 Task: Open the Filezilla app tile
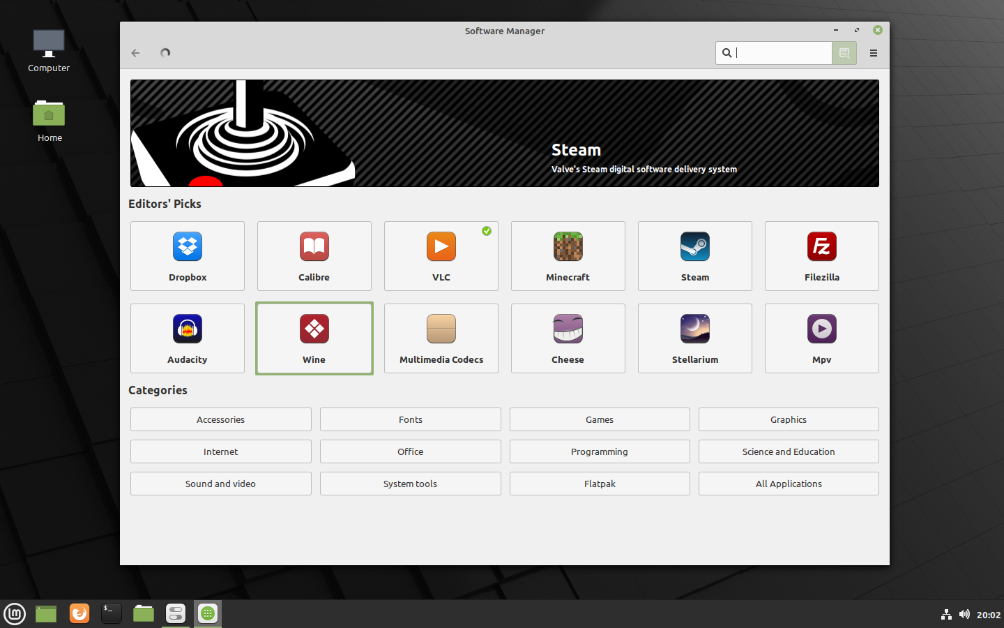pos(822,256)
